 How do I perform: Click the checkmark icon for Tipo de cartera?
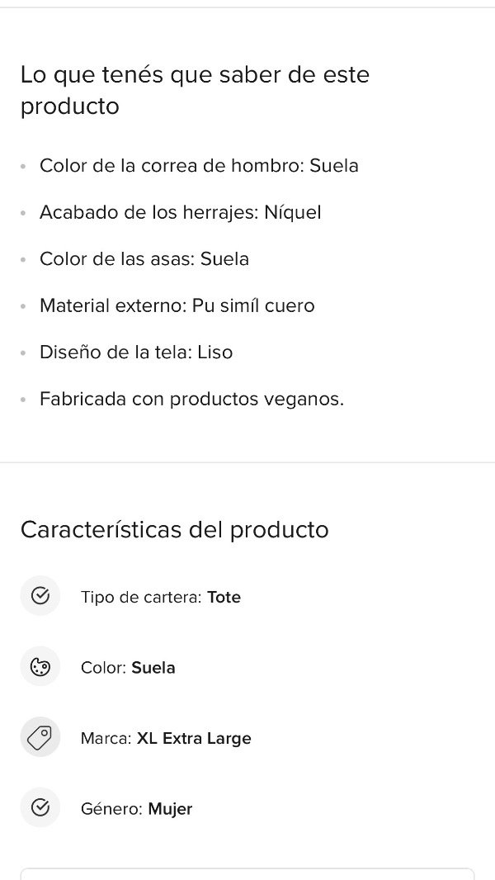[40, 595]
